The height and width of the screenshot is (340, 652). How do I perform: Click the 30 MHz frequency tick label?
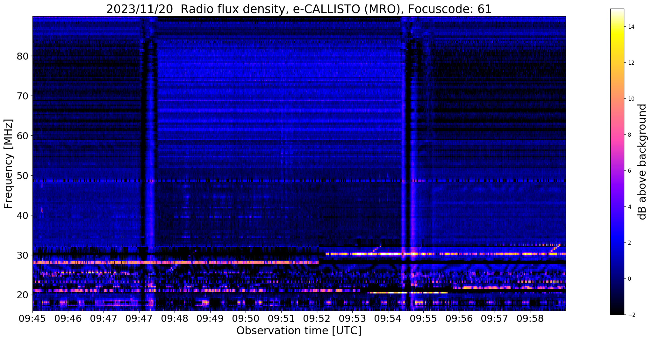coord(23,255)
